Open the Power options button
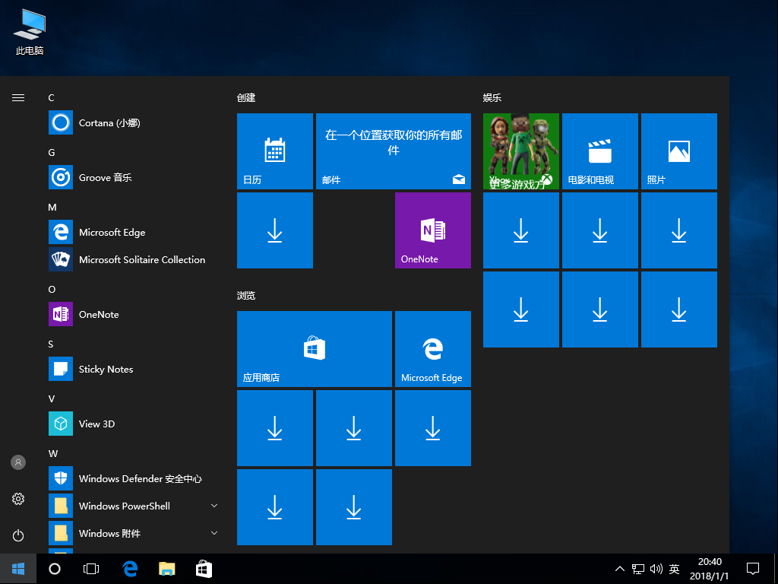 point(18,535)
